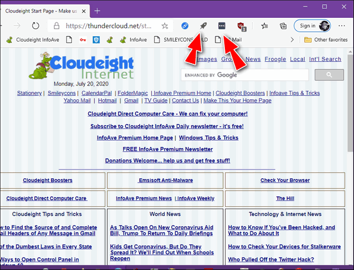Add page to favorites with star icon
This screenshot has height=270, width=354.
pyautogui.click(x=165, y=26)
